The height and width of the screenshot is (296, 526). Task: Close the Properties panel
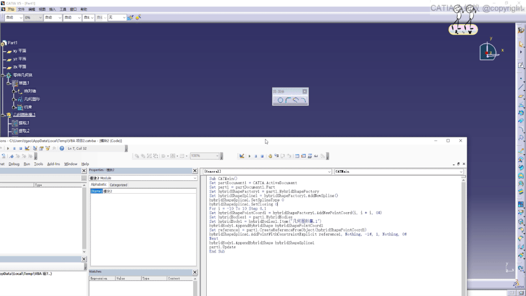point(195,171)
